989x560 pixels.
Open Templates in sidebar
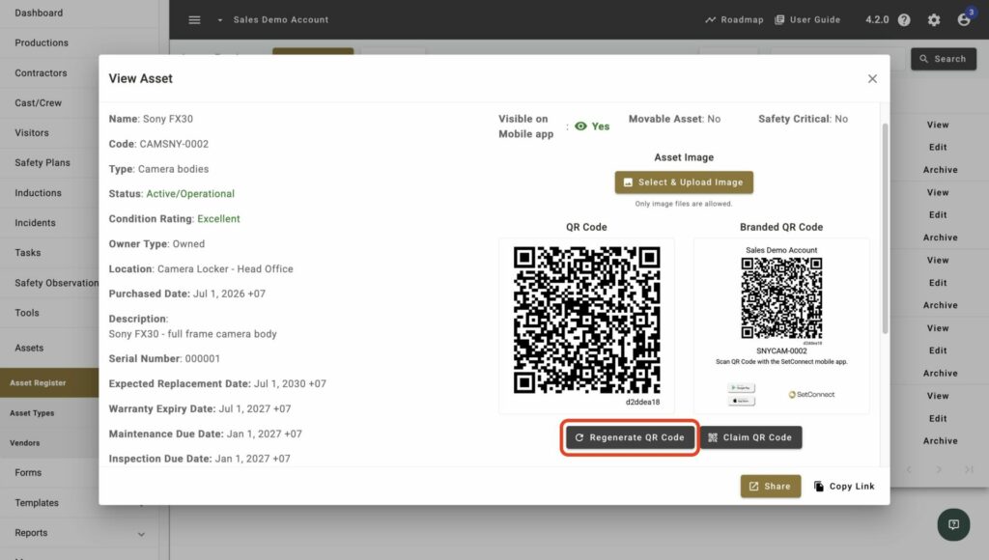tap(37, 503)
